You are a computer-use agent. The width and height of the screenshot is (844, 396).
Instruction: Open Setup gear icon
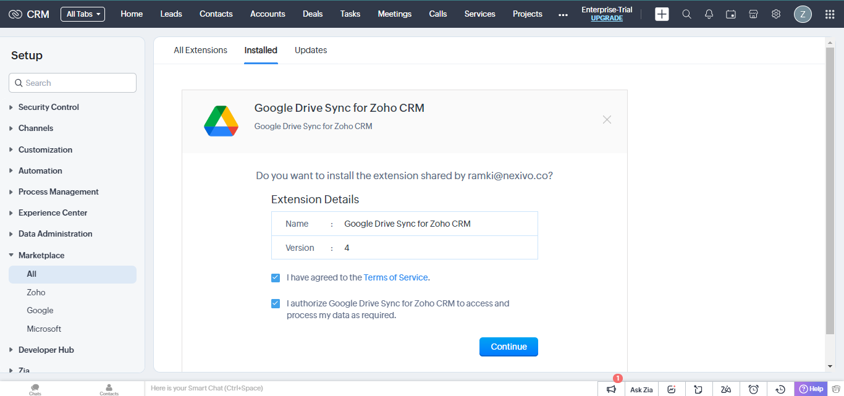(776, 14)
